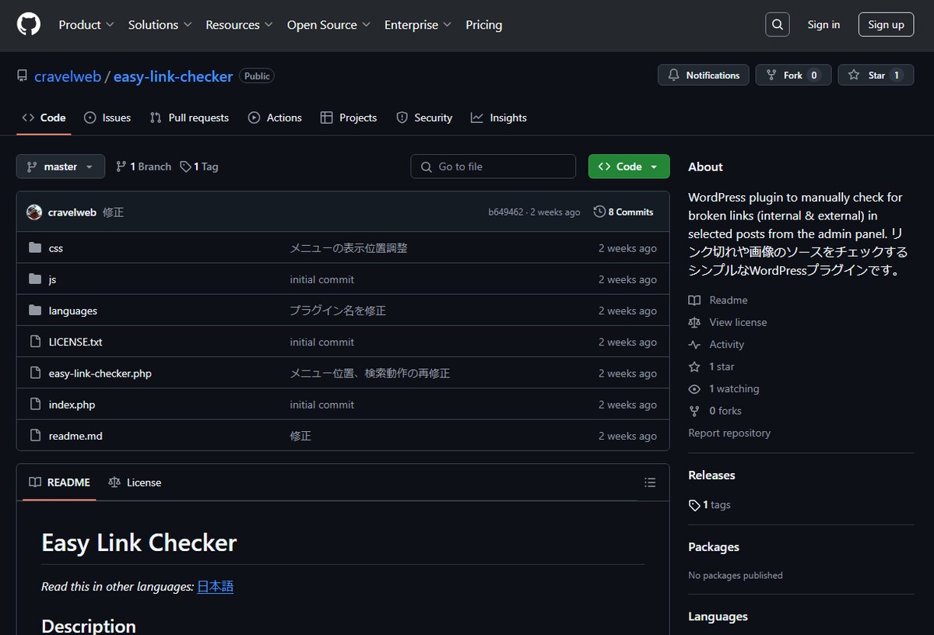
Task: Expand the Open Source menu
Action: coord(328,25)
